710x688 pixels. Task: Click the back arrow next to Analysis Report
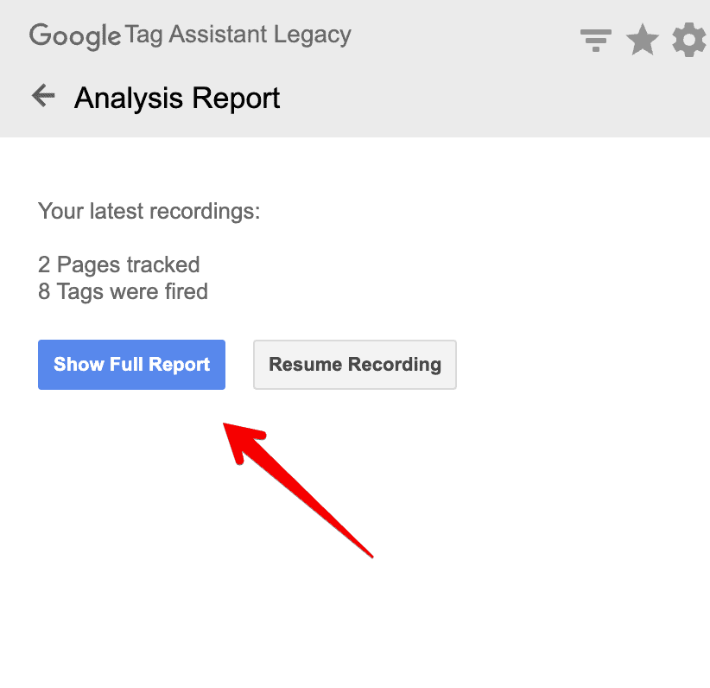(42, 95)
